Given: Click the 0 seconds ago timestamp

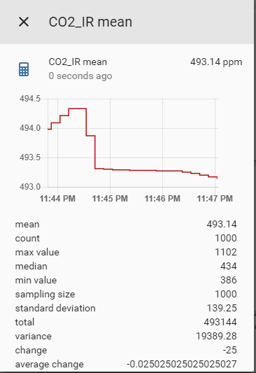Looking at the screenshot, I should 80,76.
